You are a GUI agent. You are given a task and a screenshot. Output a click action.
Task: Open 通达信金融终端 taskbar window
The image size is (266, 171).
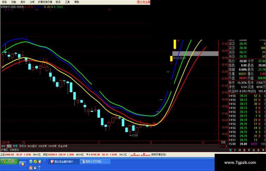64,162
